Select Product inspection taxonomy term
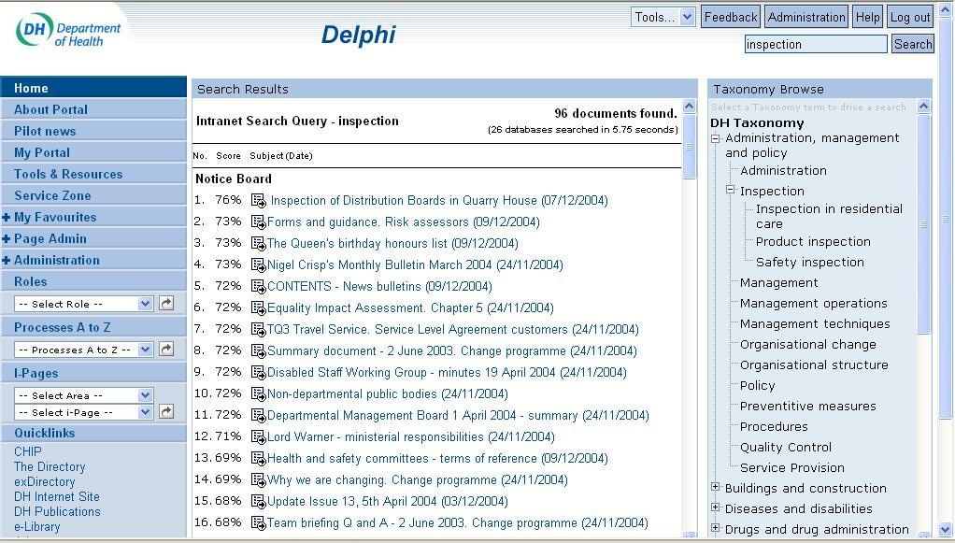The image size is (955, 543). tap(813, 241)
